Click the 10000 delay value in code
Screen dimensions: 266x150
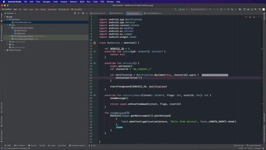[x=119, y=127]
